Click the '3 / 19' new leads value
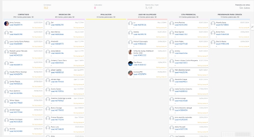This screenshot has height=137, width=254. pyautogui.click(x=149, y=8)
